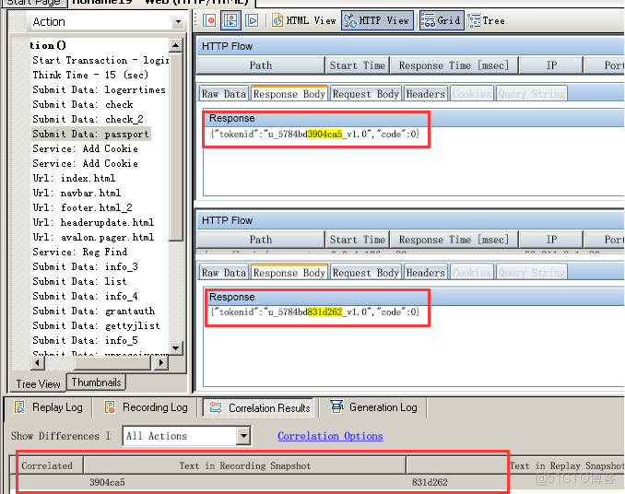Select 'Submit Data: passport' step
625x494 pixels.
coord(90,134)
